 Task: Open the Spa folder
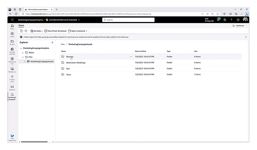click(x=68, y=69)
